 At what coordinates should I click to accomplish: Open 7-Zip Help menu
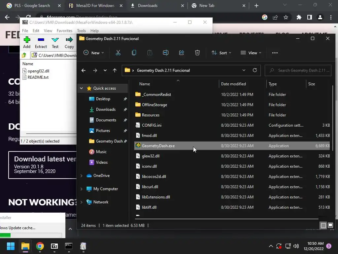[x=94, y=31]
